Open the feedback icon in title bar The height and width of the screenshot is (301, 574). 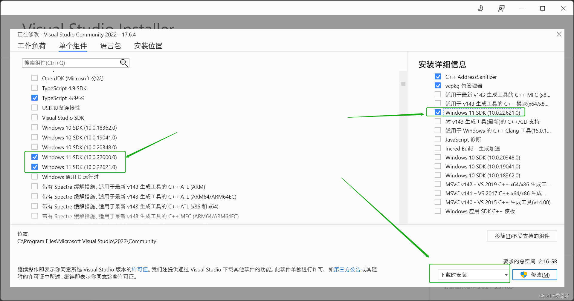point(501,8)
